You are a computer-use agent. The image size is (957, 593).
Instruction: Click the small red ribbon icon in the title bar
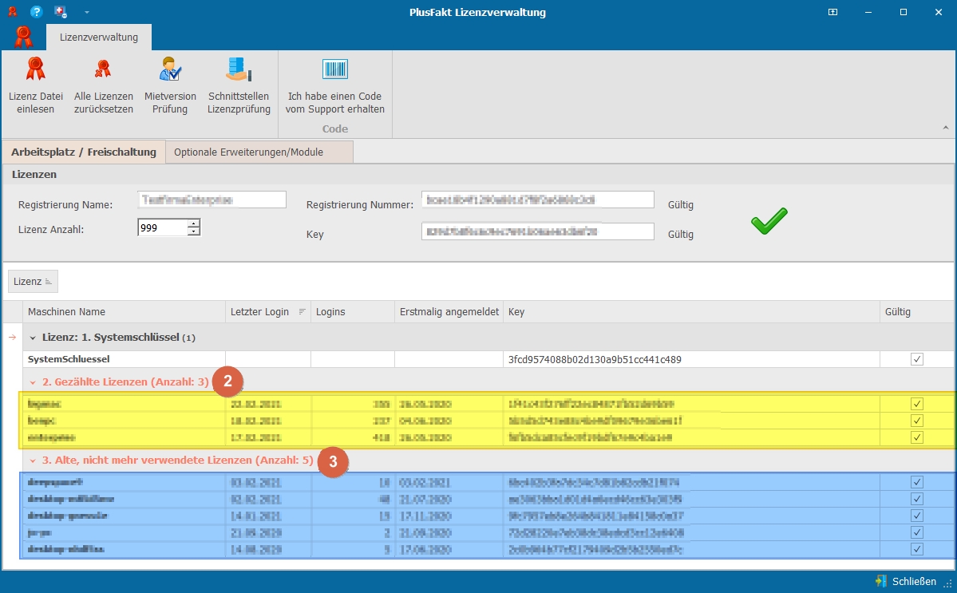coord(12,12)
